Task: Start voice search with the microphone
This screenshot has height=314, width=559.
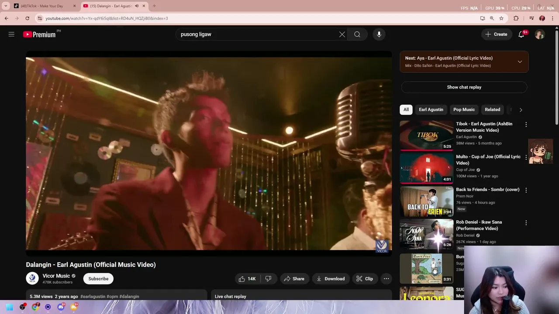Action: (379, 34)
